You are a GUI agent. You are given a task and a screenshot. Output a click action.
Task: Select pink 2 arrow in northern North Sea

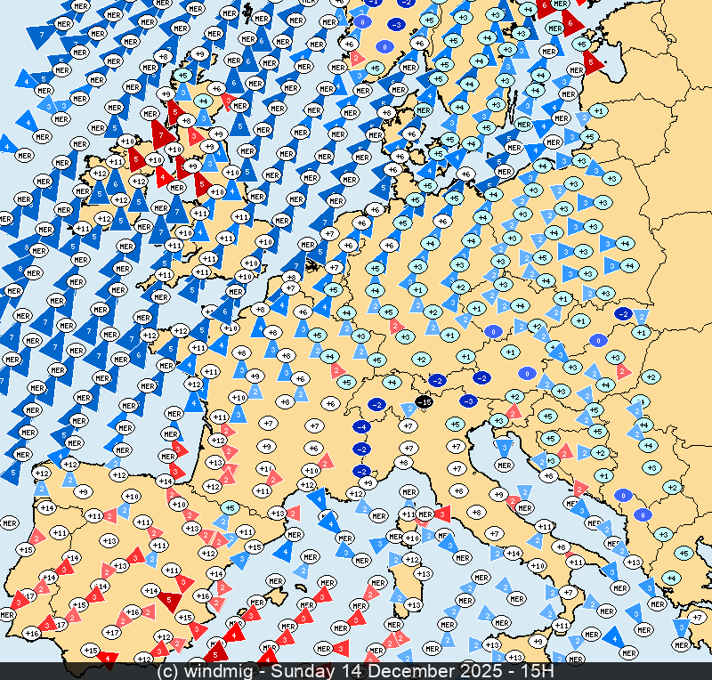[357, 60]
